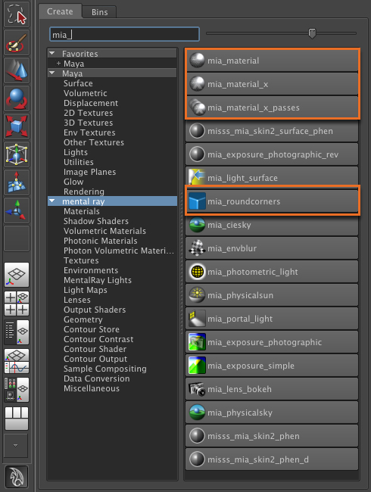
Task: Switch to the Bins tab
Action: [99, 12]
